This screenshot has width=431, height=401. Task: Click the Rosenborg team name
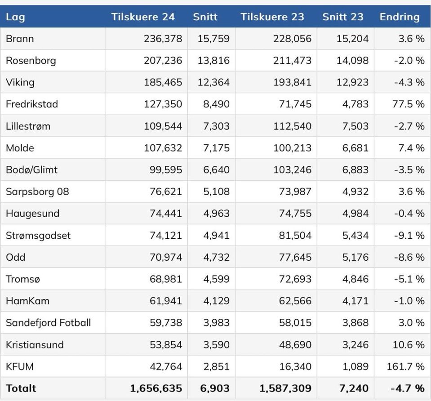point(31,60)
